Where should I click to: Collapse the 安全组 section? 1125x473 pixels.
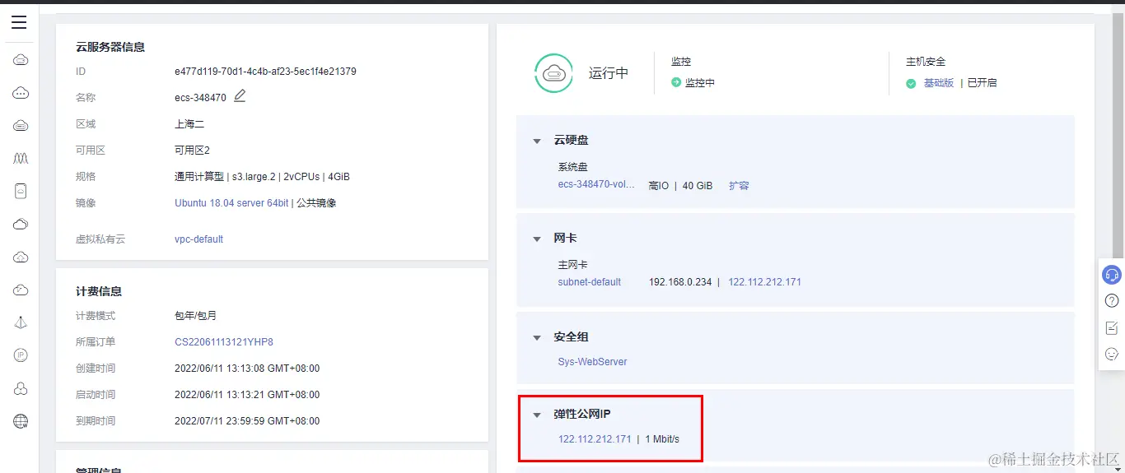[x=537, y=337]
